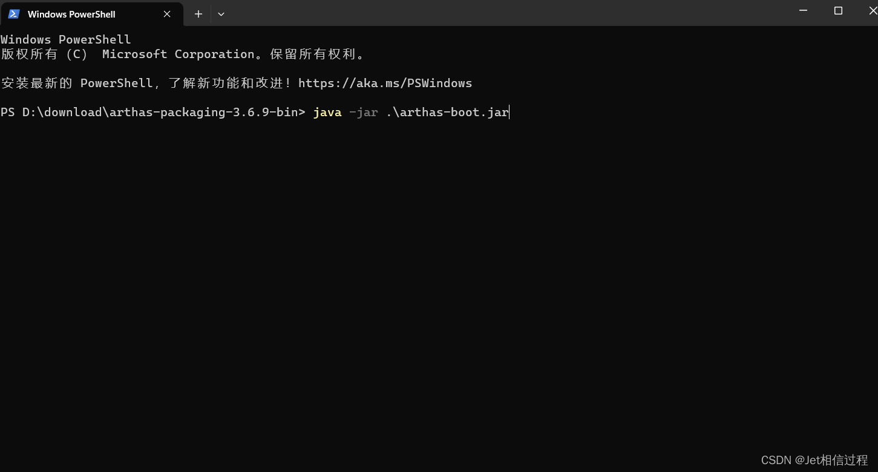Click the down chevron beside the plus button
The width and height of the screenshot is (878, 472).
[x=221, y=13]
